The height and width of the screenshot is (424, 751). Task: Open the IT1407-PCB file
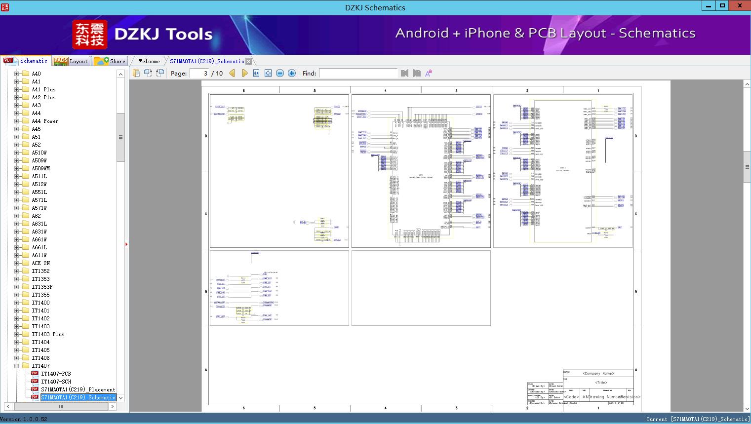point(56,374)
